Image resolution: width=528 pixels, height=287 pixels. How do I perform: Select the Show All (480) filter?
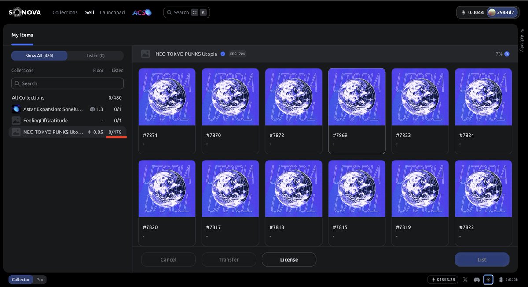(40, 56)
